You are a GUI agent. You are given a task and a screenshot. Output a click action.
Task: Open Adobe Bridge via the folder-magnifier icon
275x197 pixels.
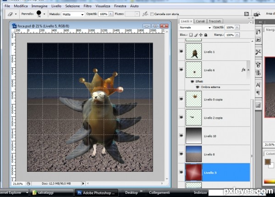pyautogui.click(x=257, y=14)
